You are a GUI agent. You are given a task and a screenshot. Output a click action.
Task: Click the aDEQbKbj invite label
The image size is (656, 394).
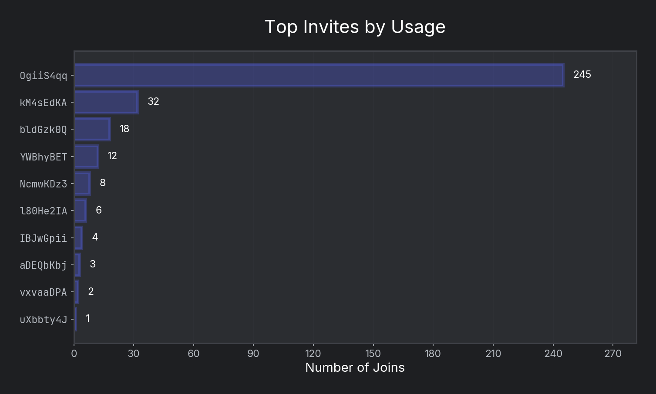pyautogui.click(x=44, y=265)
